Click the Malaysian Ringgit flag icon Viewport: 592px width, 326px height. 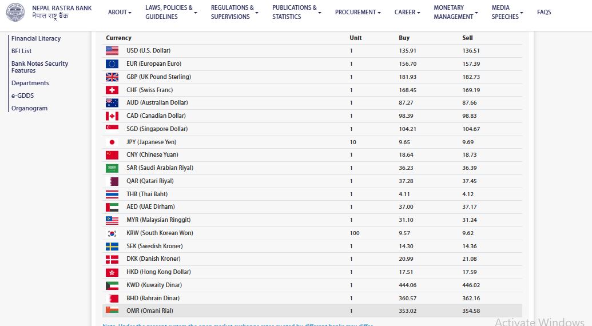112,220
